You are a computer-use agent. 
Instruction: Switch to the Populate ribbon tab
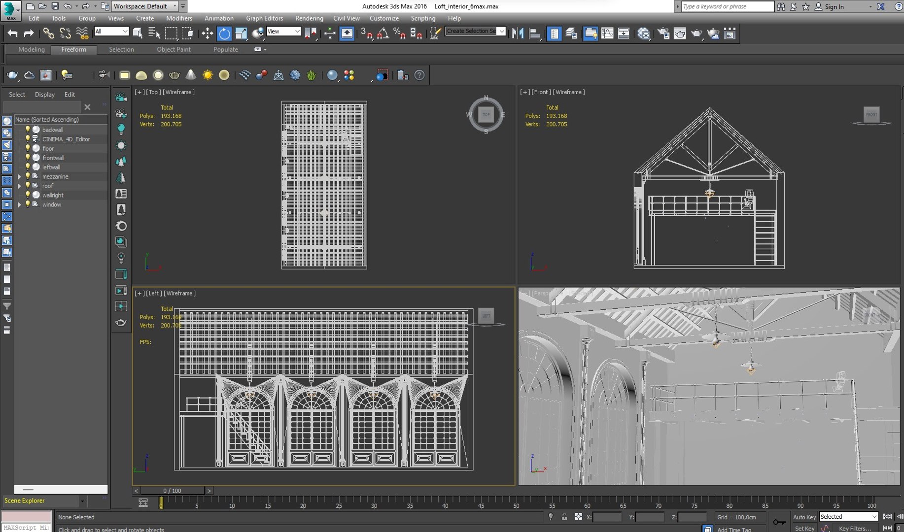pyautogui.click(x=226, y=49)
